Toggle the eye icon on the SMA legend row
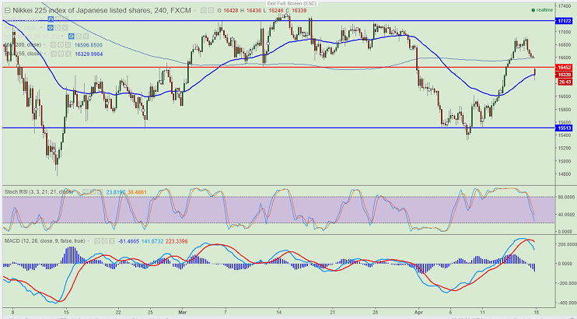This screenshot has width=577, height=319. click(51, 19)
